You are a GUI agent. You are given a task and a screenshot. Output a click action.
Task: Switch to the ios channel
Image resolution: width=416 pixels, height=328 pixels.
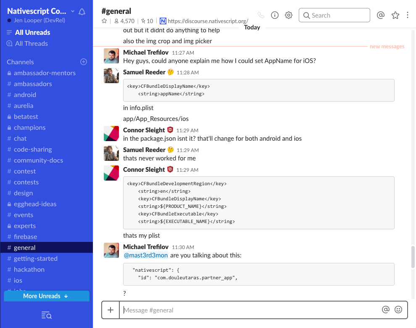[x=18, y=280]
